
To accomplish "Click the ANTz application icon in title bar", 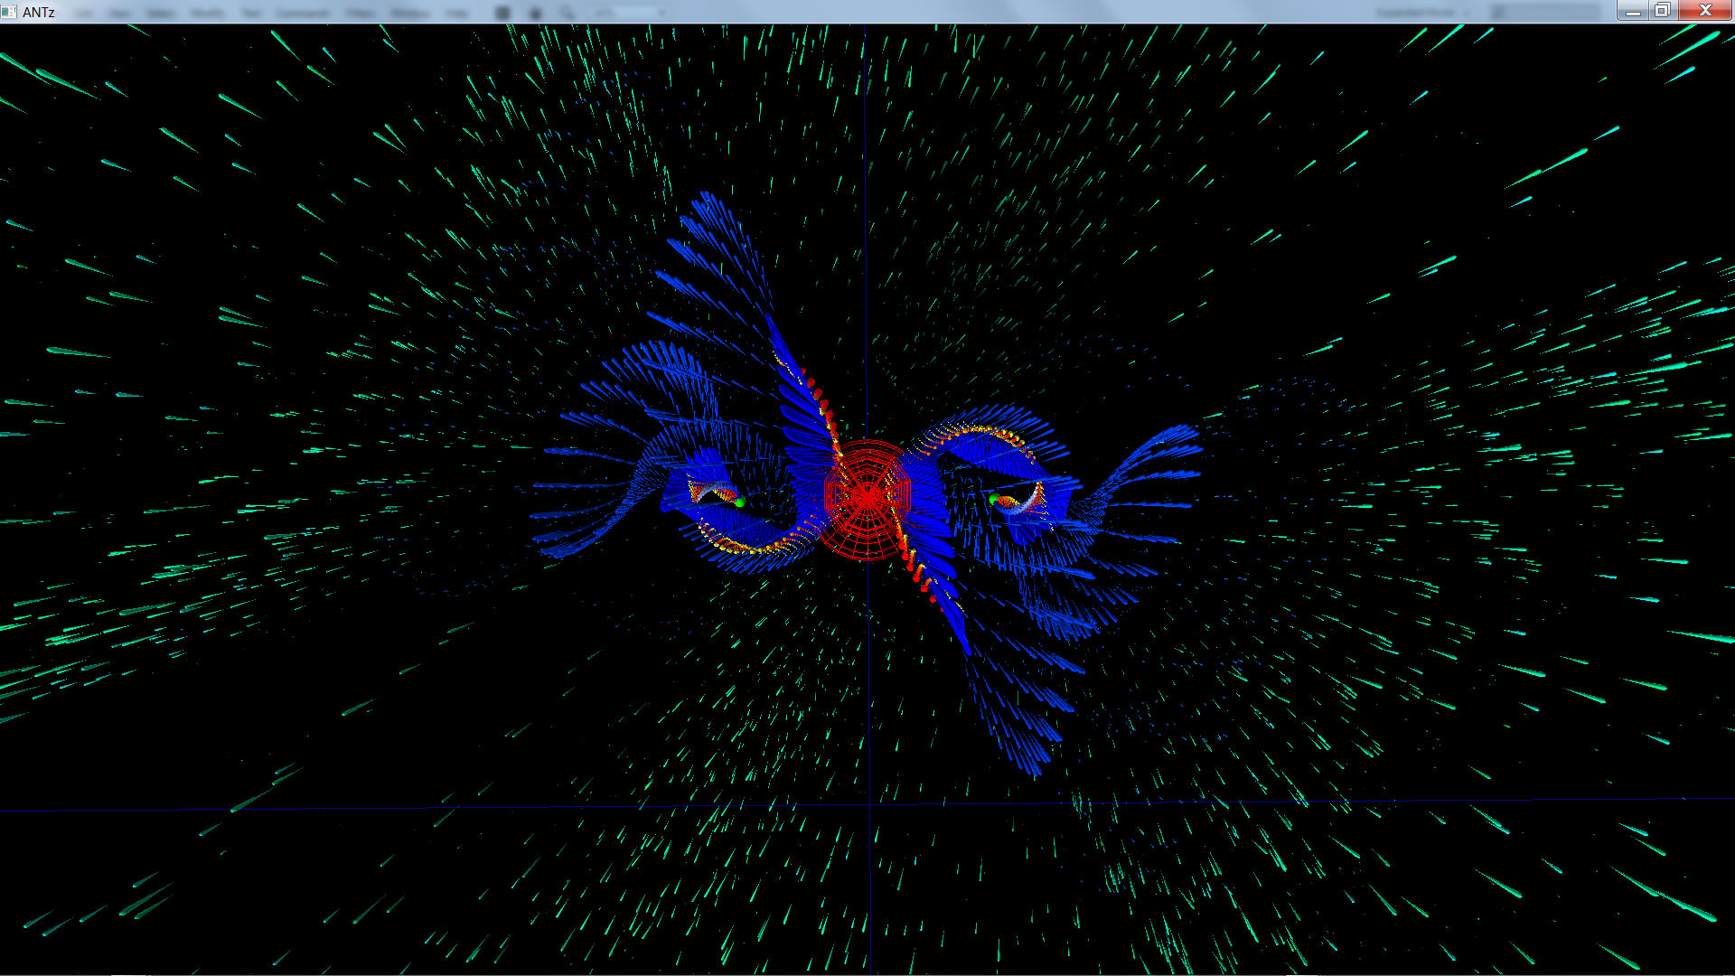I will point(9,12).
